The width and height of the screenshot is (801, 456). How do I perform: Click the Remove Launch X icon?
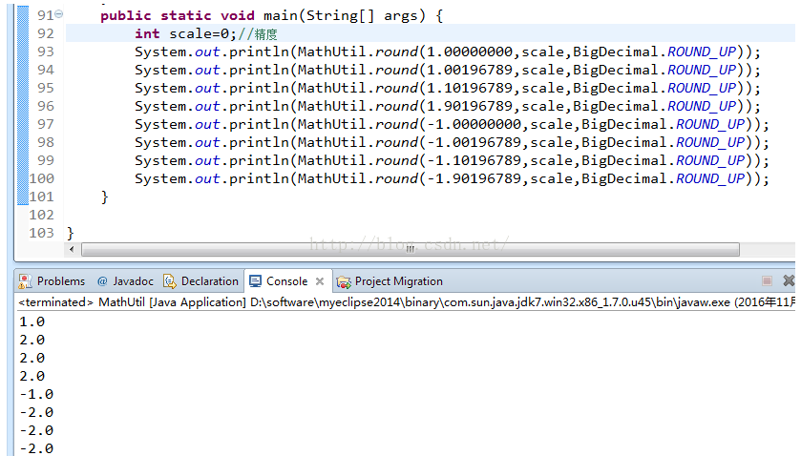[789, 280]
